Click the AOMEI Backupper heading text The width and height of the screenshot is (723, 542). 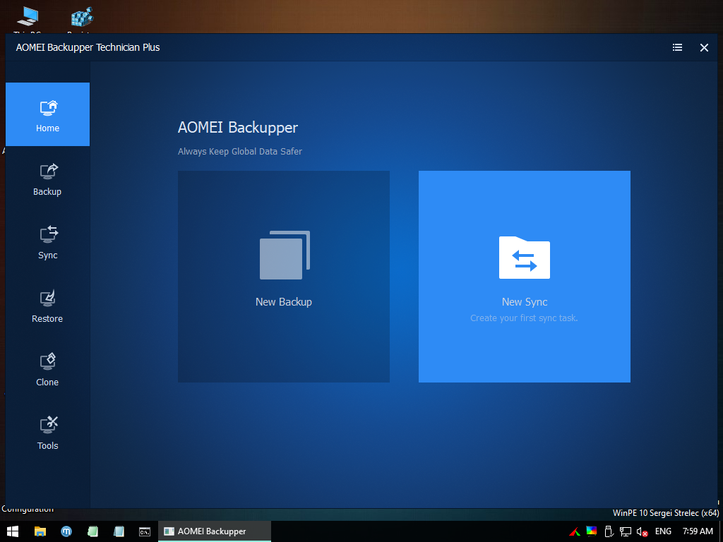[238, 127]
